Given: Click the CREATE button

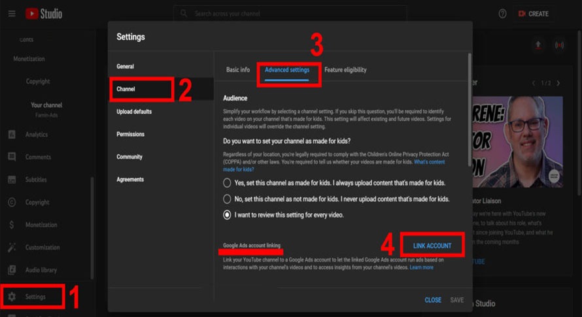Looking at the screenshot, I should point(533,14).
